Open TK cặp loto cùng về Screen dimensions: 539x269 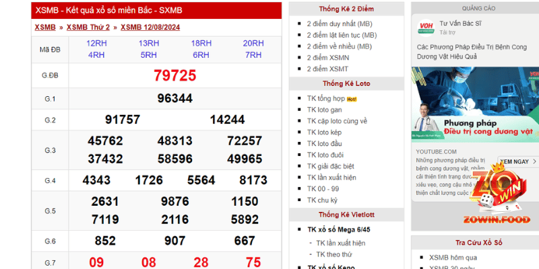pyautogui.click(x=337, y=121)
